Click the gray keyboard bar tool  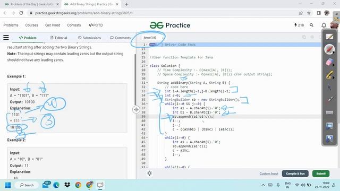(329, 112)
